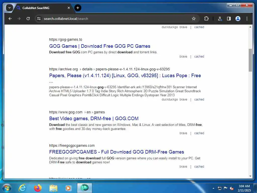Open FREEGOGPCGAMES Full Download result link

pos(116,152)
